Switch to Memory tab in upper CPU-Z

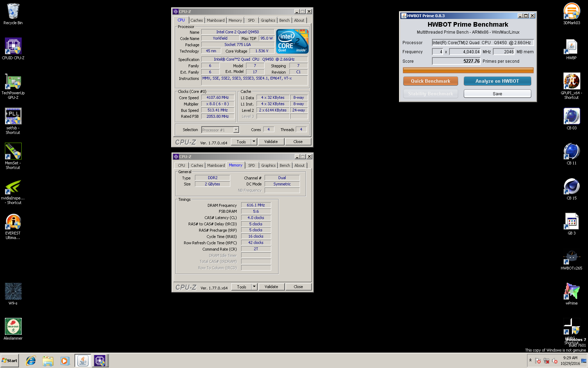click(x=235, y=20)
